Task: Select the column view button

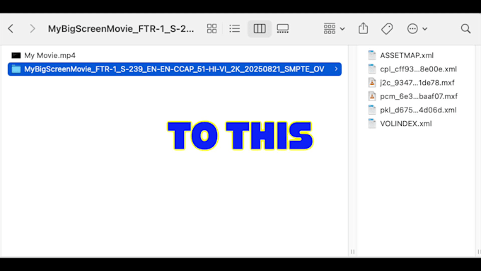Action: click(x=260, y=28)
